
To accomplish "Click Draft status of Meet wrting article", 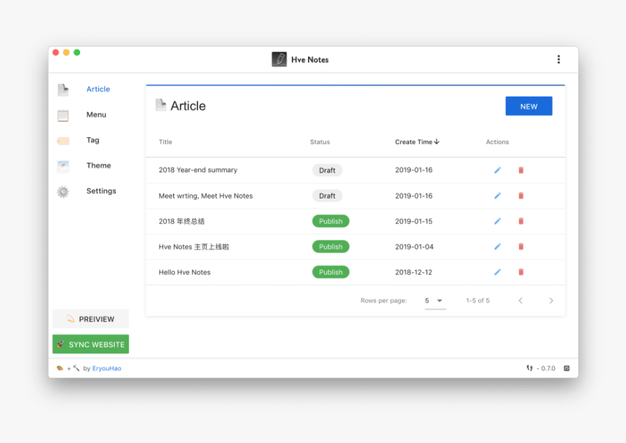I will click(x=327, y=196).
